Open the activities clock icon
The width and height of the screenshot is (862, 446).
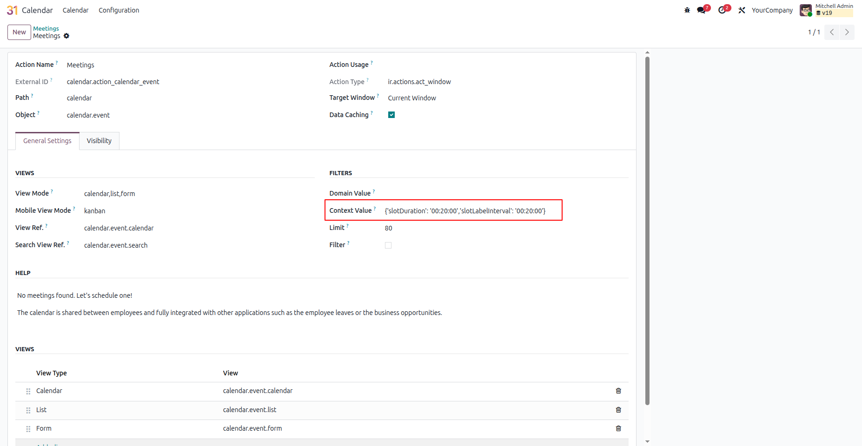[722, 10]
